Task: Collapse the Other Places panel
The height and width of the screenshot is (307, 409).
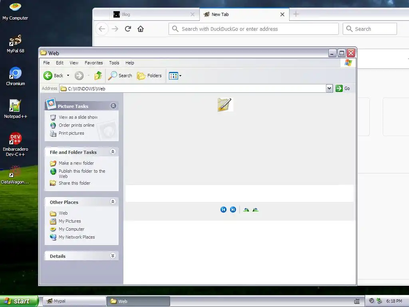Action: (113, 201)
